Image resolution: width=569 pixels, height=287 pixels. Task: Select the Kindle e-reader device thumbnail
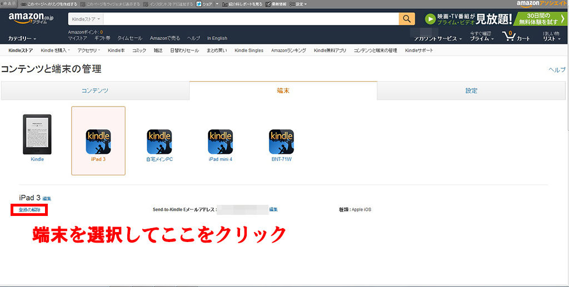click(37, 134)
